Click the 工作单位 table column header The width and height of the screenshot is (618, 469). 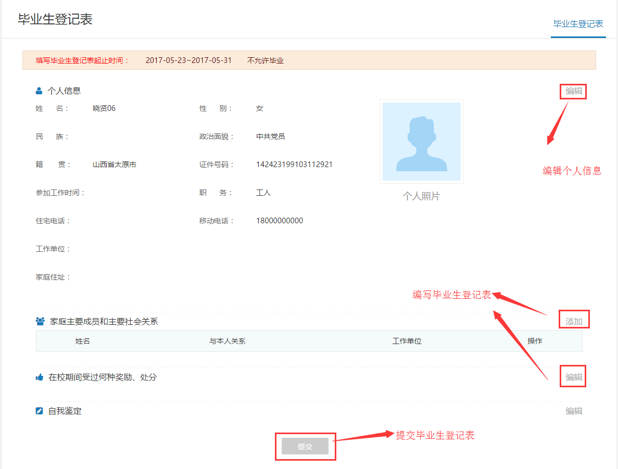click(407, 341)
